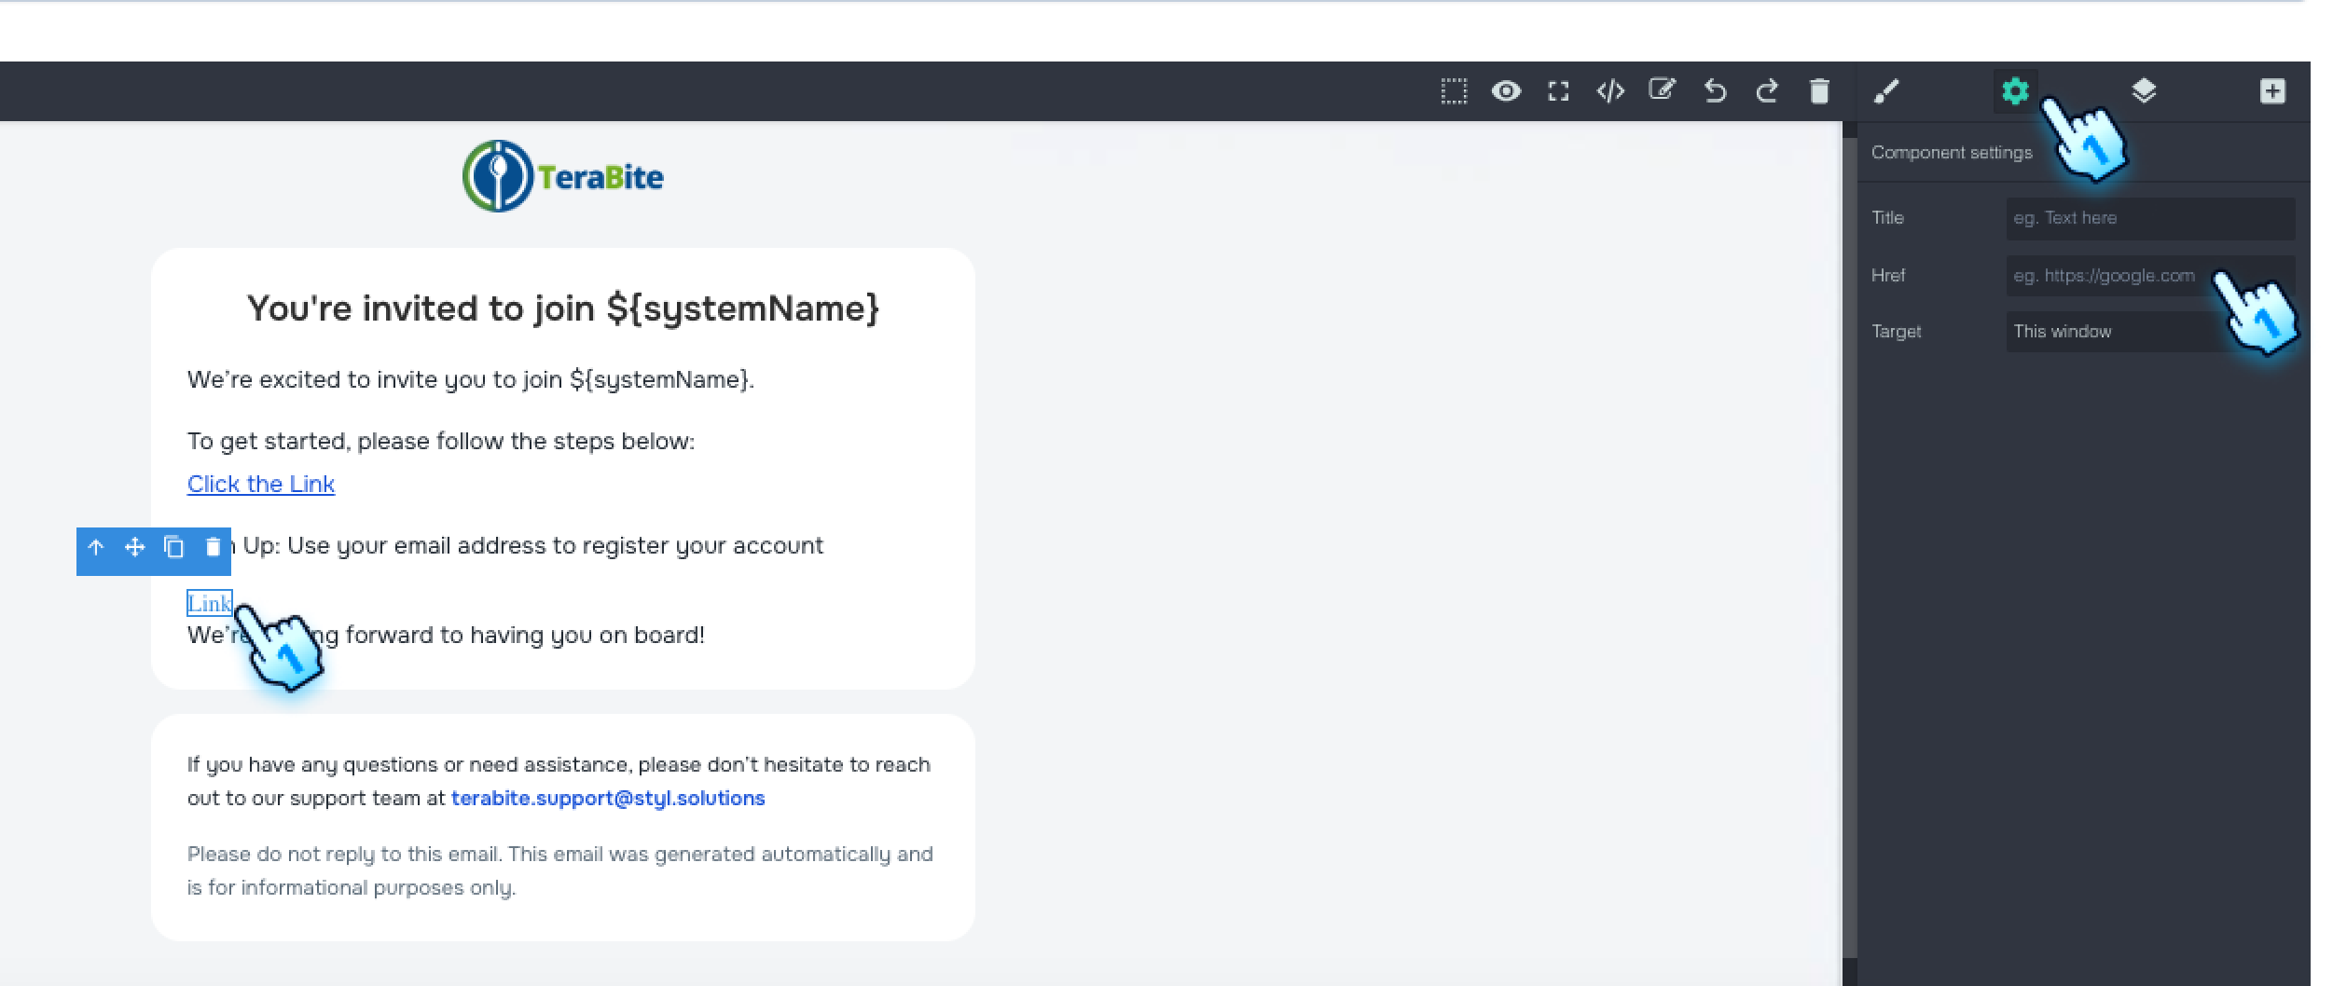
Task: Click the 'Click the Link' hyperlink
Action: [261, 484]
